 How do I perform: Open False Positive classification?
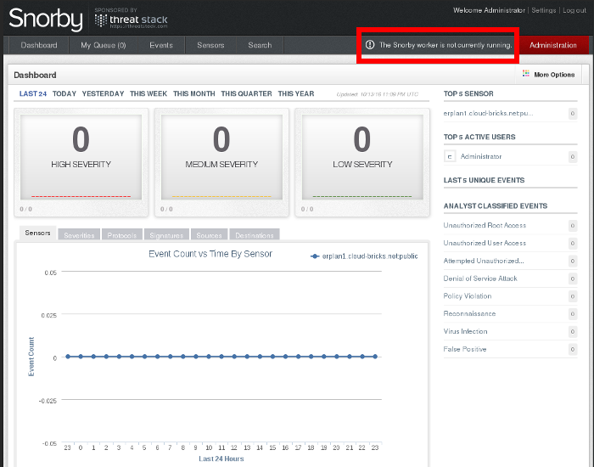click(x=465, y=349)
